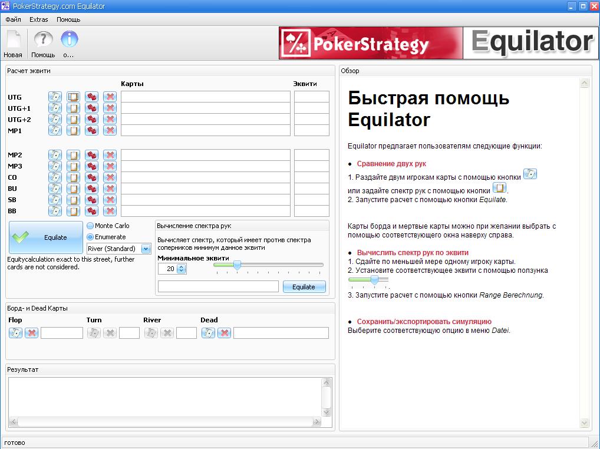Clear the Dead cards

(x=224, y=333)
